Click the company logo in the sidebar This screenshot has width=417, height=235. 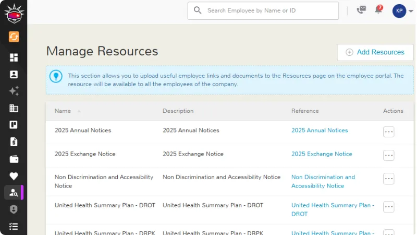click(x=14, y=14)
